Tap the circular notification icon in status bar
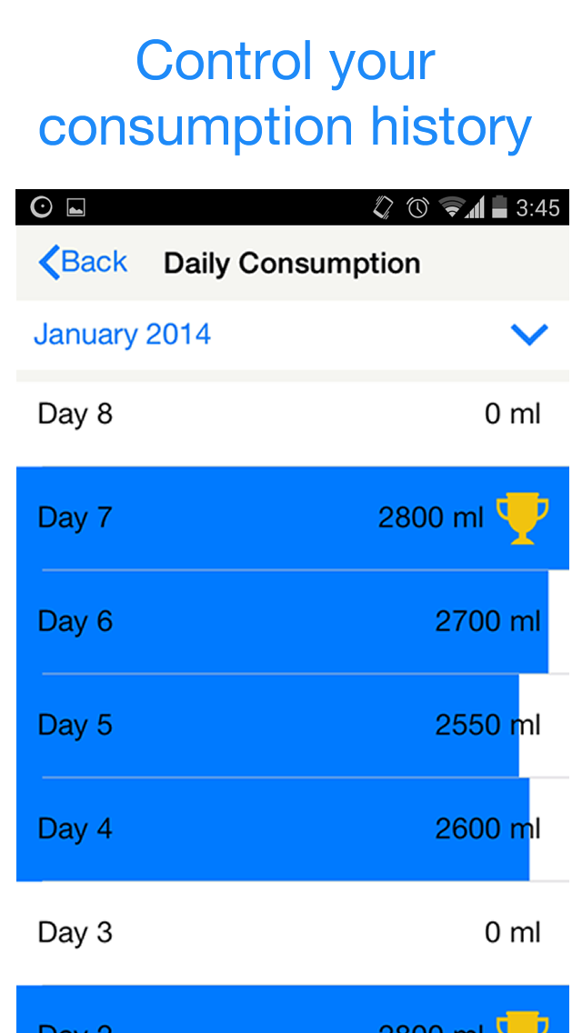Viewport: 582px width, 1033px height. [42, 208]
